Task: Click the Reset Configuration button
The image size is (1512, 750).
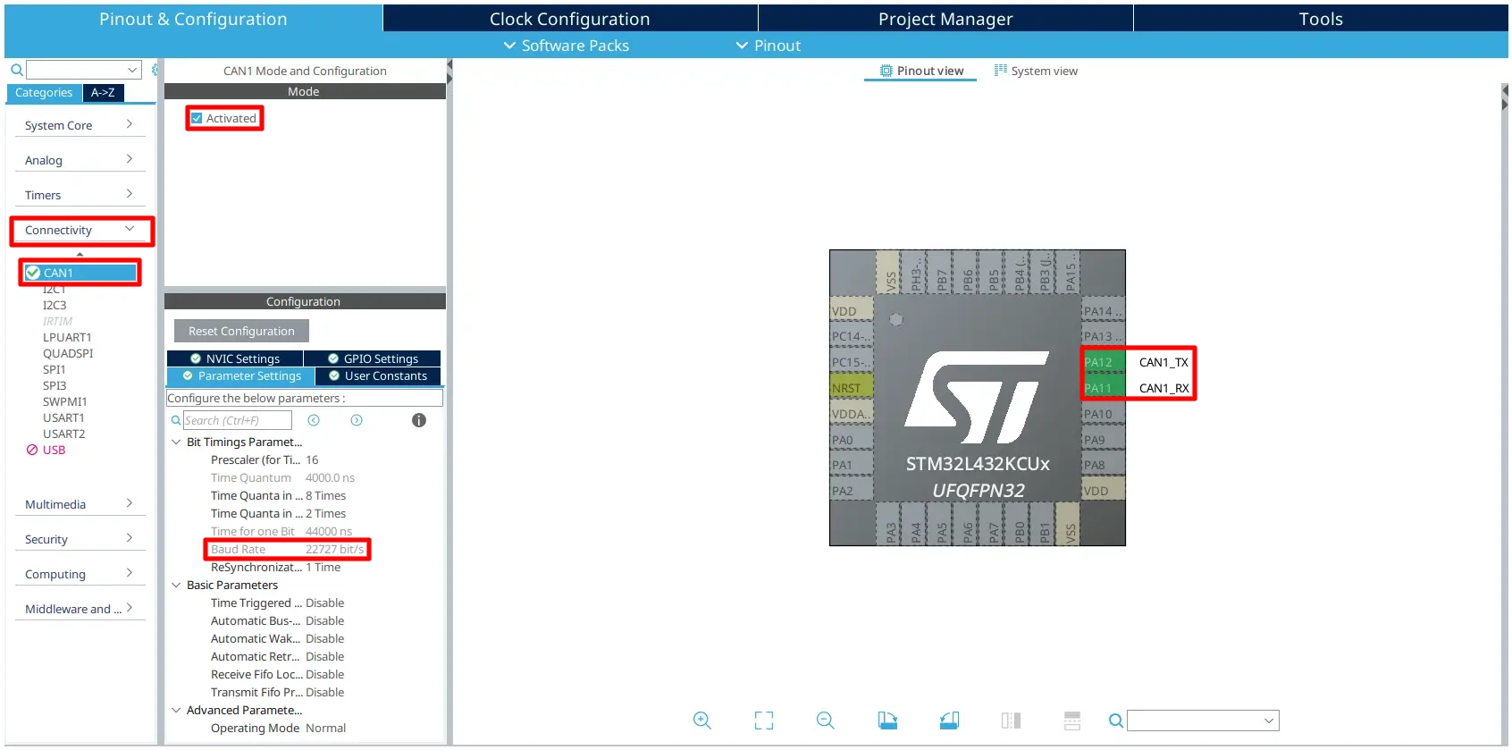Action: click(x=241, y=331)
